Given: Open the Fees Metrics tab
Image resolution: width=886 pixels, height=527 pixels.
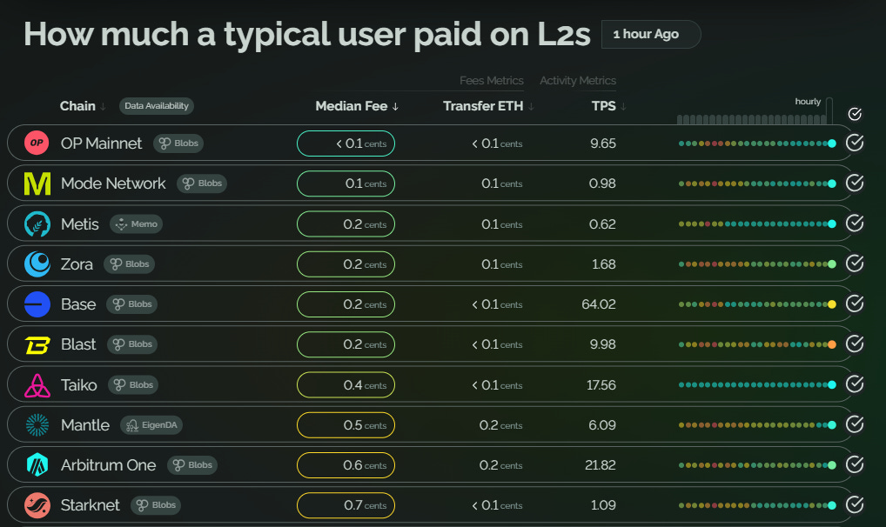Looking at the screenshot, I should pyautogui.click(x=492, y=81).
